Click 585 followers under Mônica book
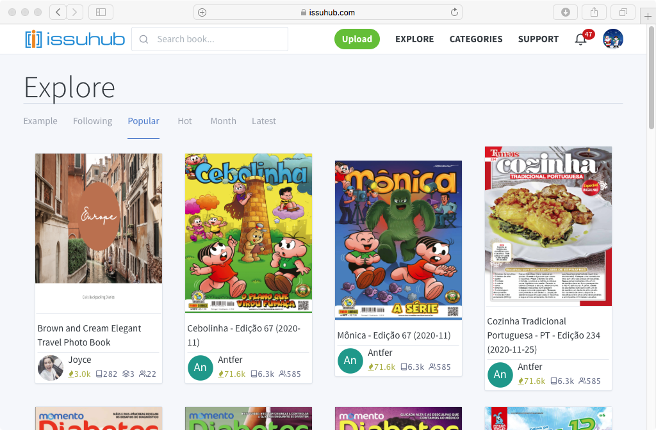This screenshot has width=656, height=430. tap(439, 367)
